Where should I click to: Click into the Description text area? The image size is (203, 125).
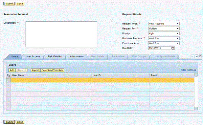[61, 34]
